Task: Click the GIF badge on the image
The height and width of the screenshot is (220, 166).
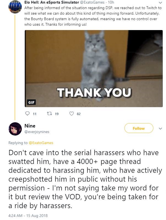Action: [31, 102]
